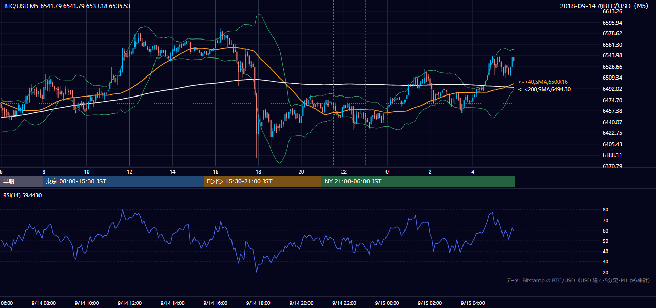Image resolution: width=656 pixels, height=308 pixels.
Task: Select the 早朝 session bar
Action: [x=21, y=181]
